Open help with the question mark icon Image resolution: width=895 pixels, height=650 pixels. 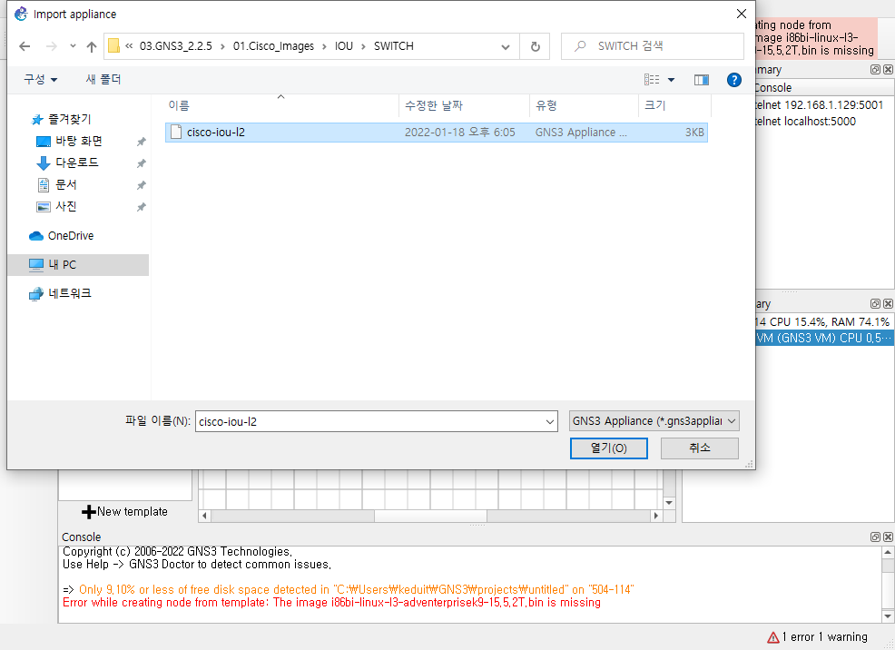734,80
